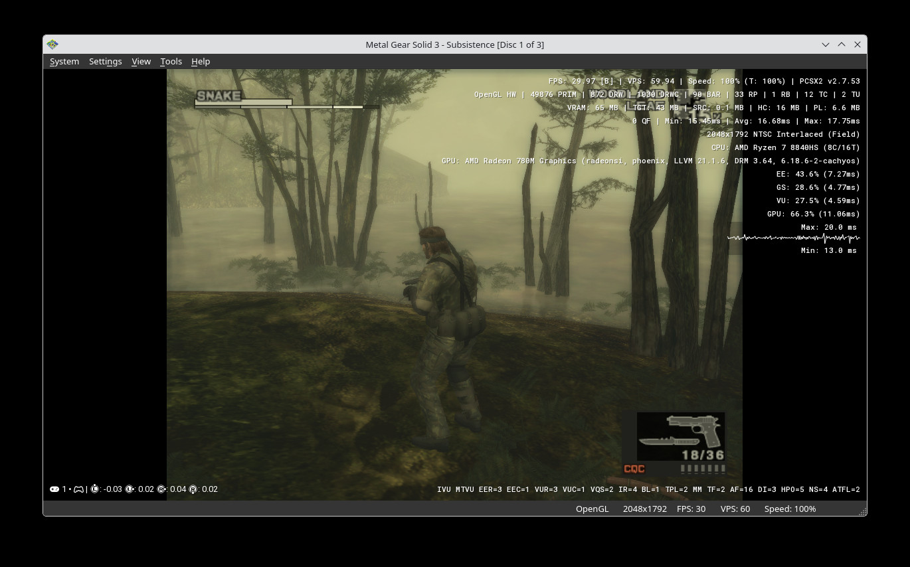Click the 'SNAKE' name label
Image resolution: width=910 pixels, height=567 pixels.
pos(219,96)
